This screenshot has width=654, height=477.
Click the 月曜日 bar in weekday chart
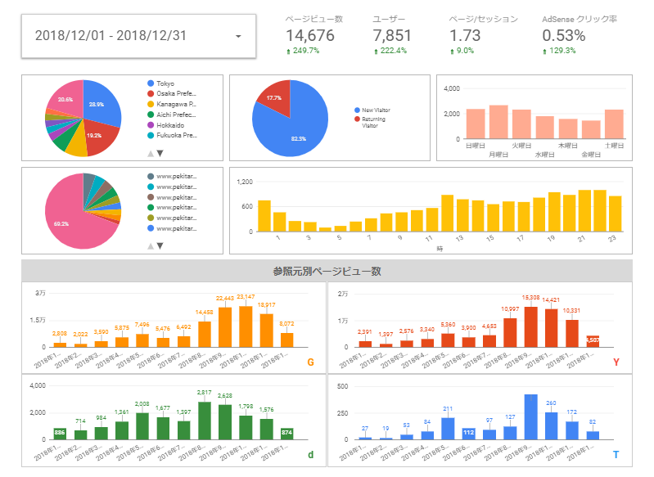(498, 122)
